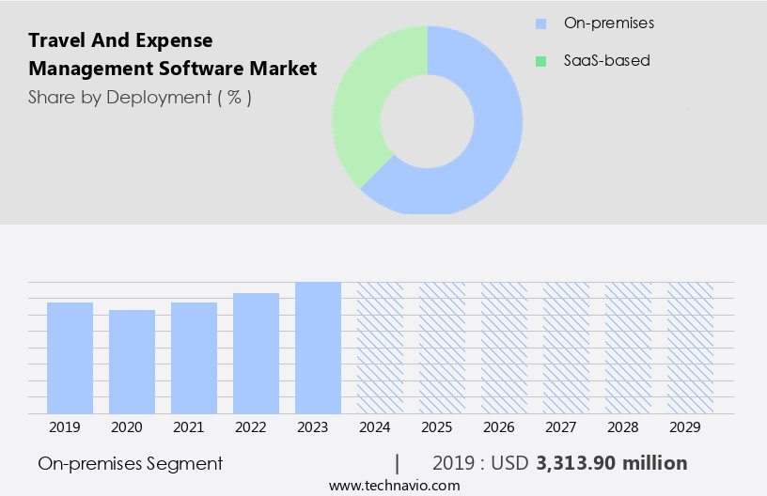The height and width of the screenshot is (496, 767).
Task: Click the hatched 2028 forecast bar
Action: point(629,348)
